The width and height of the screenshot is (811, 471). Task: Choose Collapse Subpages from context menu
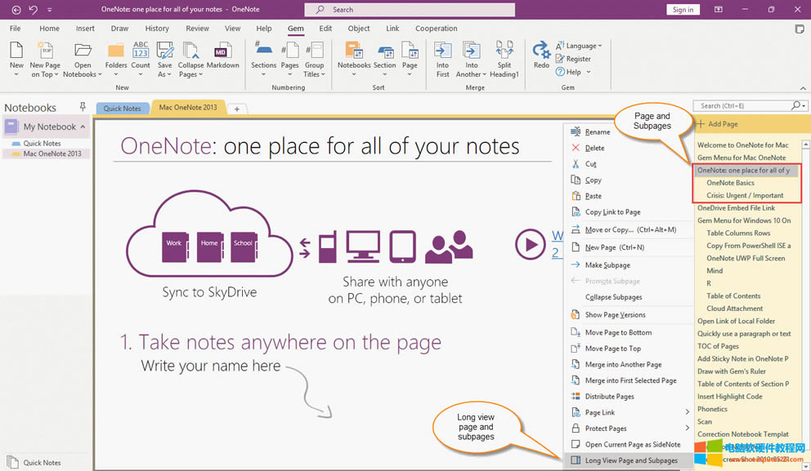[x=613, y=297]
